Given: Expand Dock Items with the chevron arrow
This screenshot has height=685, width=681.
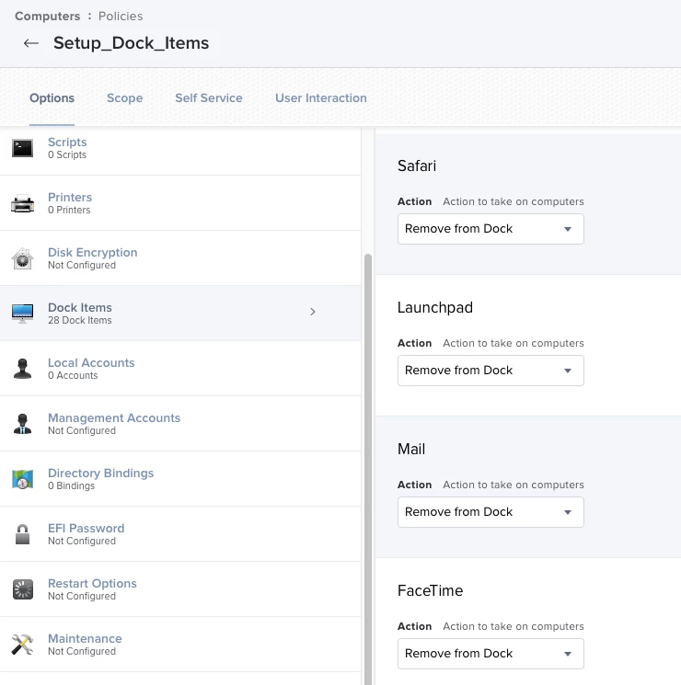Looking at the screenshot, I should click(x=313, y=312).
